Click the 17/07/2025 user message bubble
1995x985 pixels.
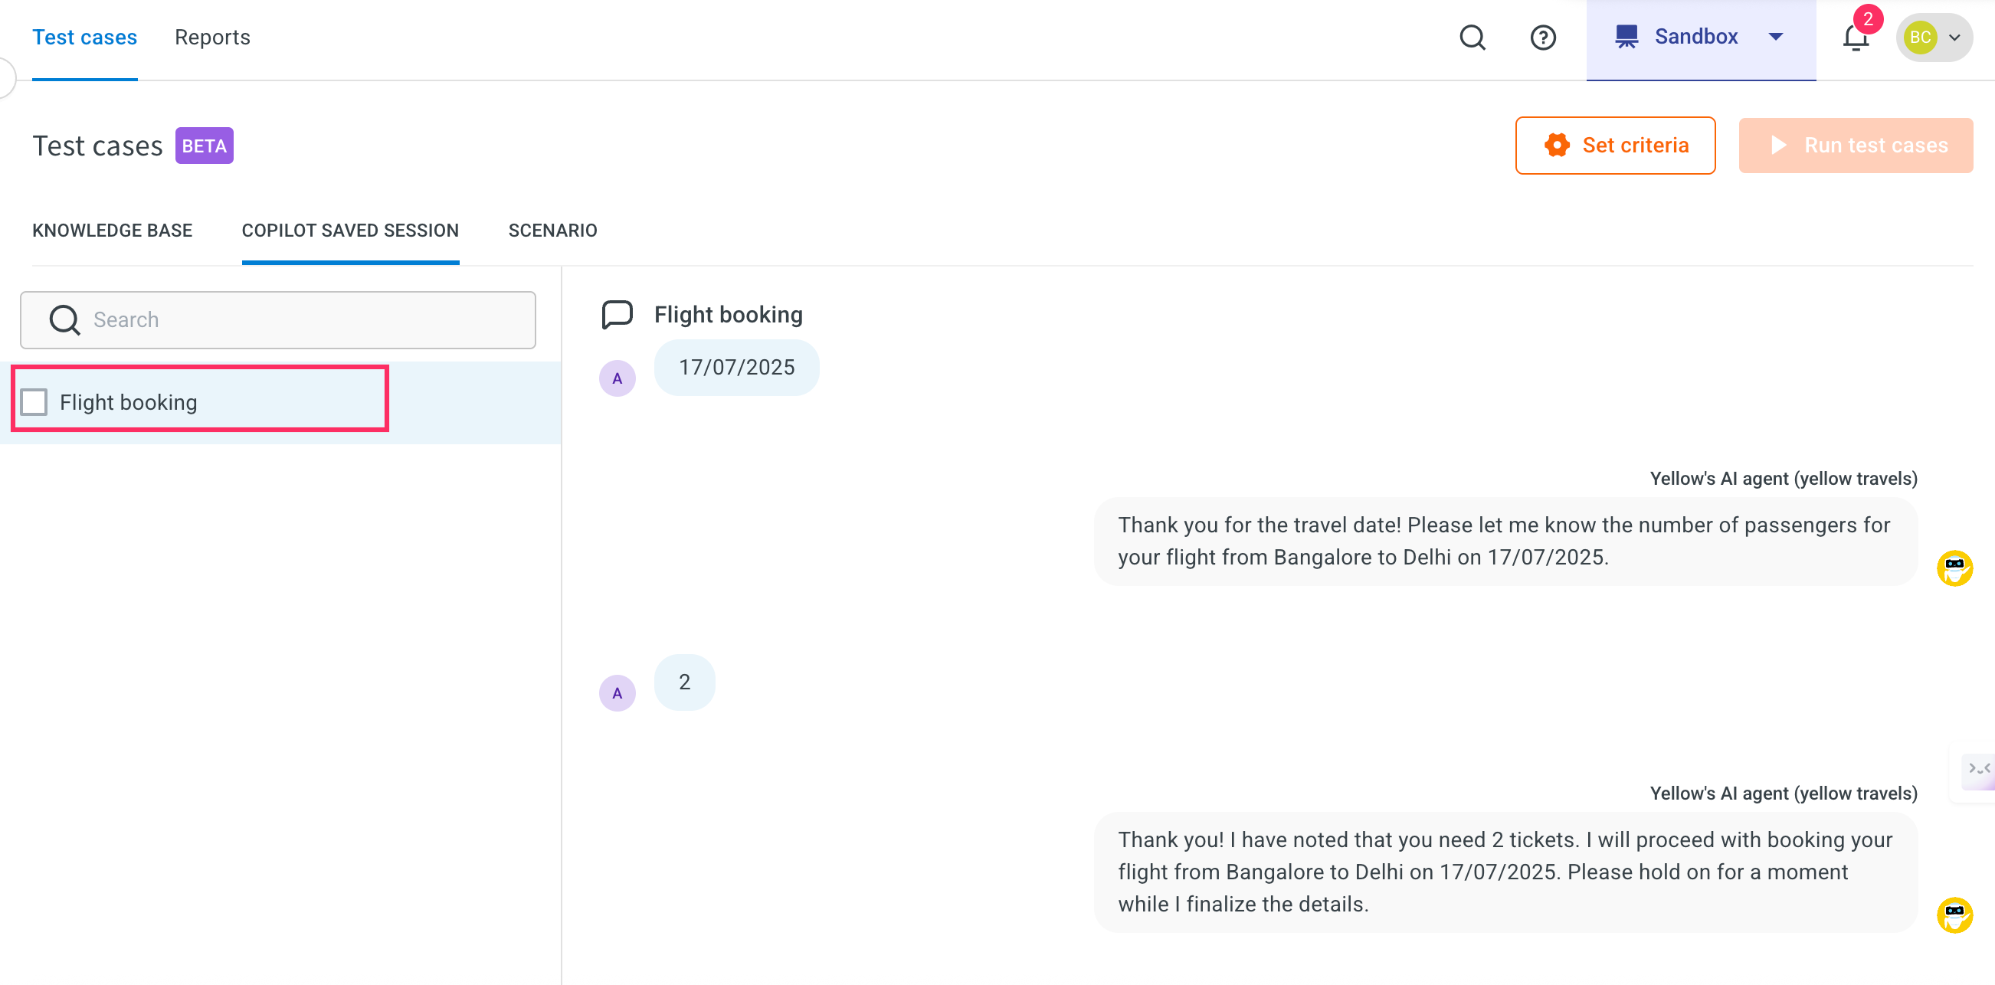coord(736,367)
